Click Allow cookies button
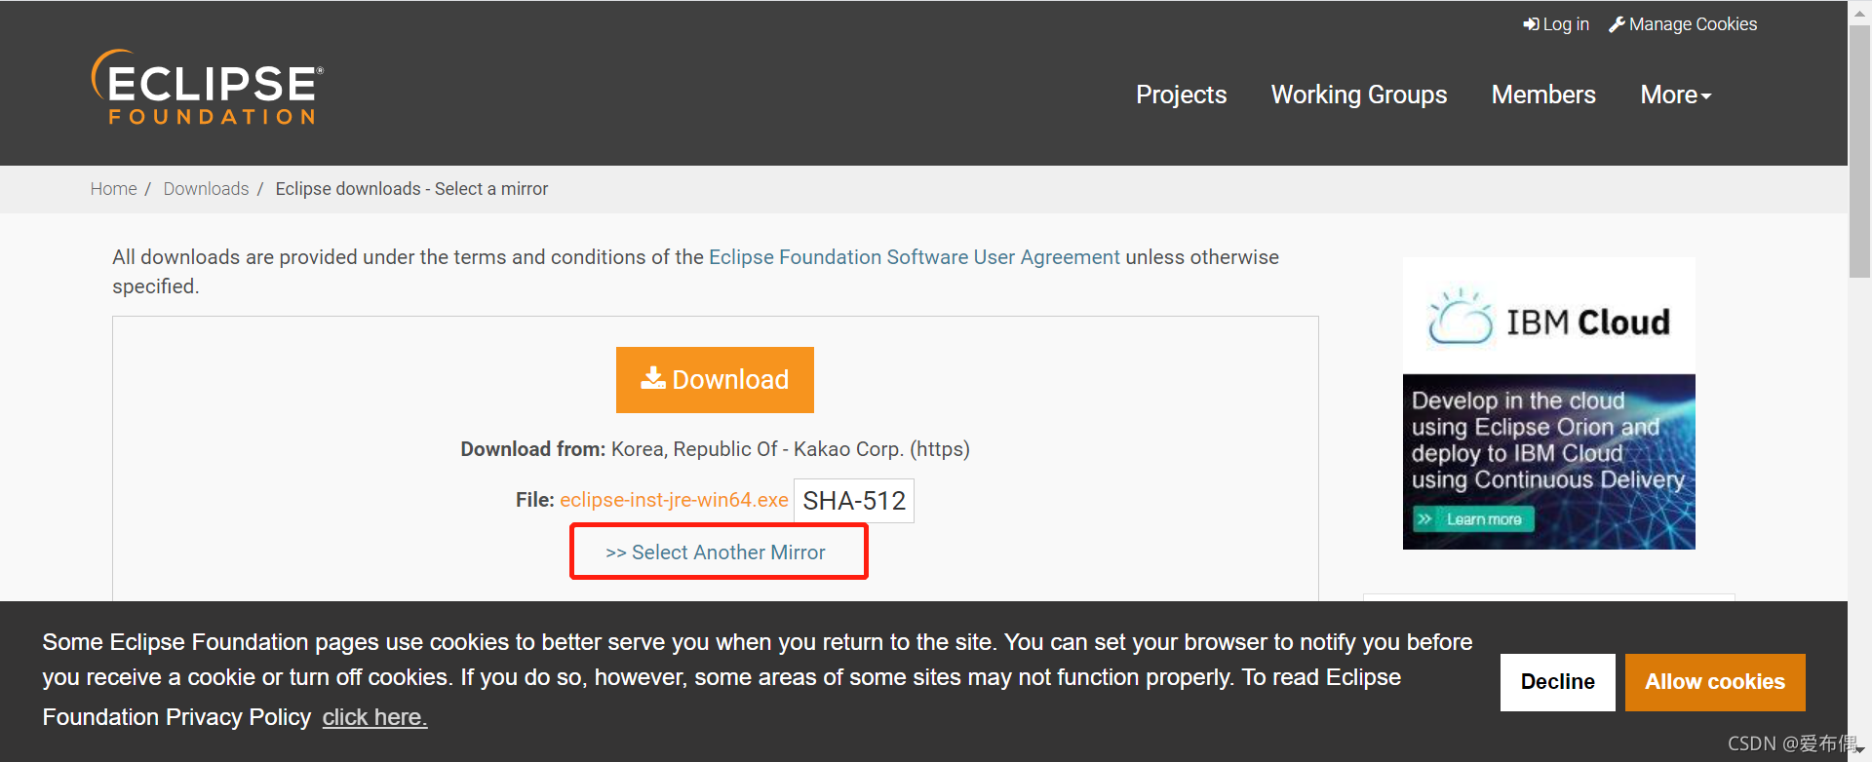This screenshot has height=762, width=1872. pyautogui.click(x=1715, y=682)
